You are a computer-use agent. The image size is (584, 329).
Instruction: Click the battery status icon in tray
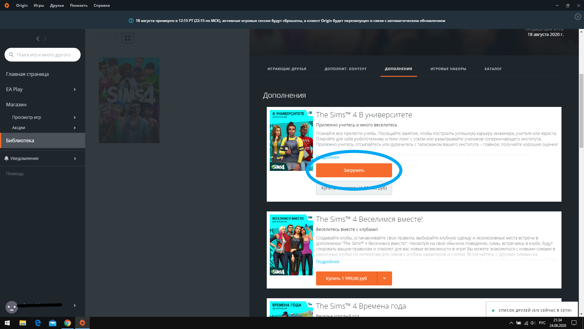[x=519, y=323]
